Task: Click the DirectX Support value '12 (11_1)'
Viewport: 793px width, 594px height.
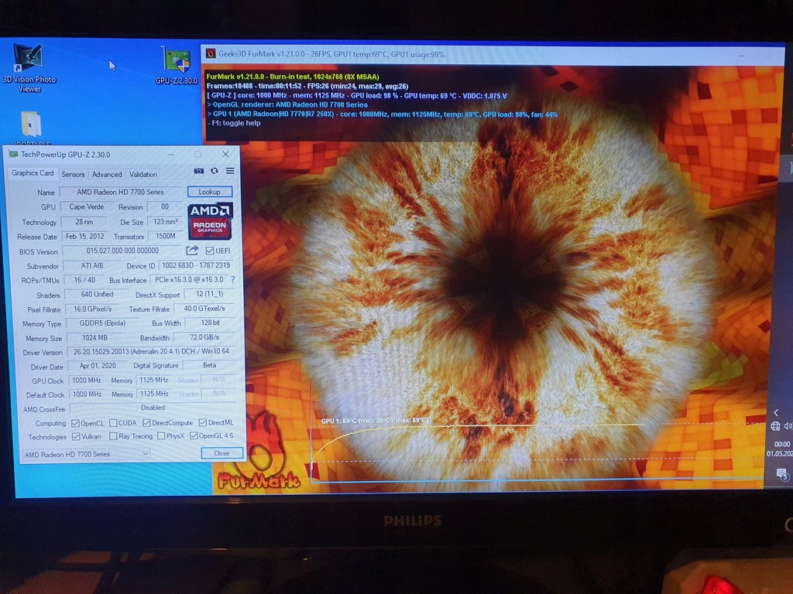Action: tap(209, 294)
